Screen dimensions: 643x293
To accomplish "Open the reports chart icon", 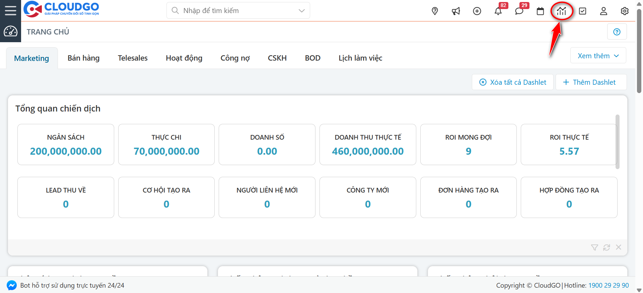I will click(562, 11).
